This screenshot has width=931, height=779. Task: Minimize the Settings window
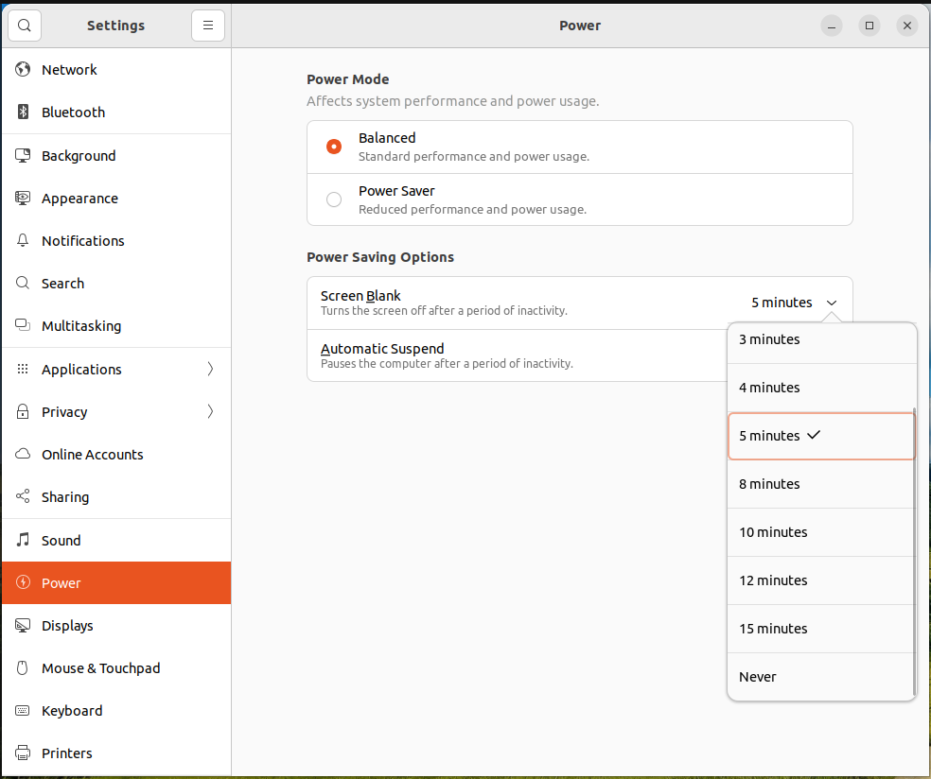[832, 26]
